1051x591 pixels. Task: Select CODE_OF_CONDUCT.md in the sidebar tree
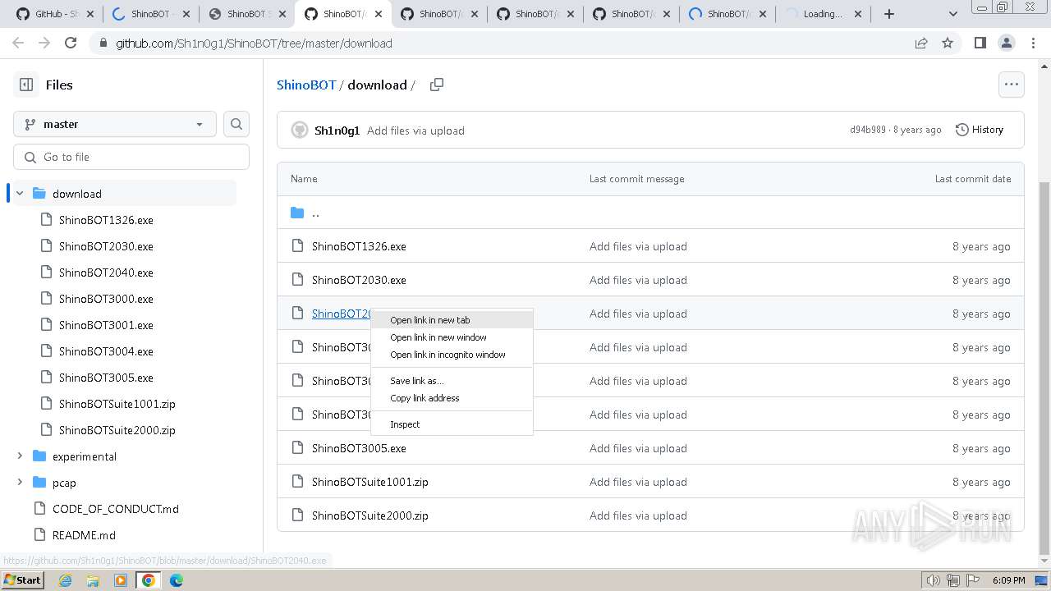click(116, 509)
